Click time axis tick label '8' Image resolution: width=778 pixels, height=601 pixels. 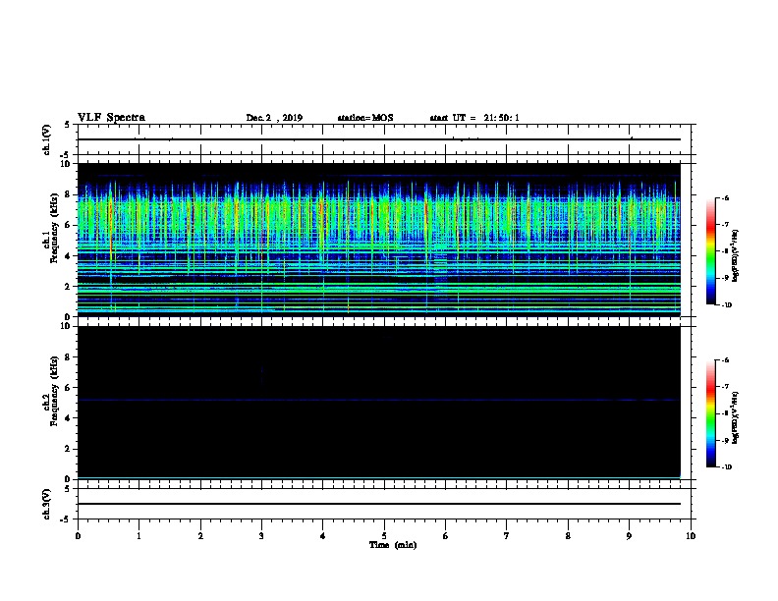click(568, 536)
